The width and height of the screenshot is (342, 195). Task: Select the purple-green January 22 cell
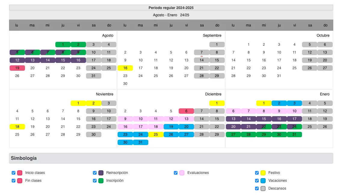coord(264,127)
